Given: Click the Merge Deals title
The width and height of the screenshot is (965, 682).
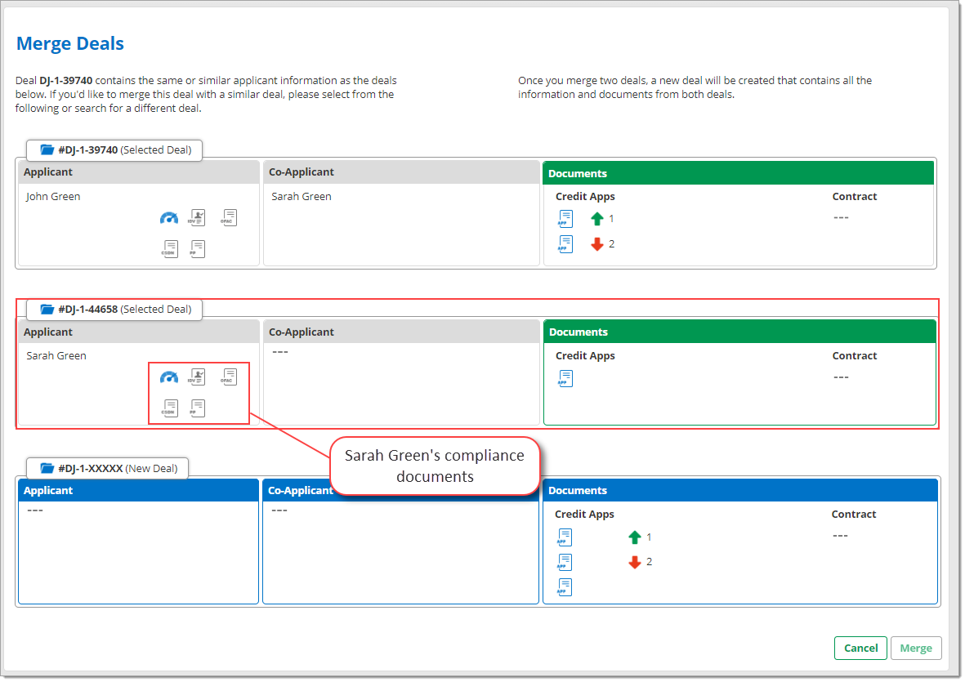Looking at the screenshot, I should [70, 43].
